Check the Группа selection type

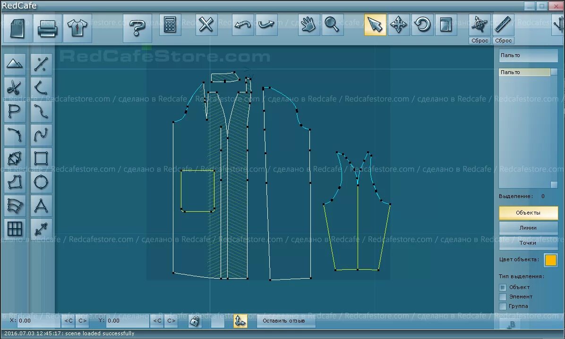click(x=503, y=306)
